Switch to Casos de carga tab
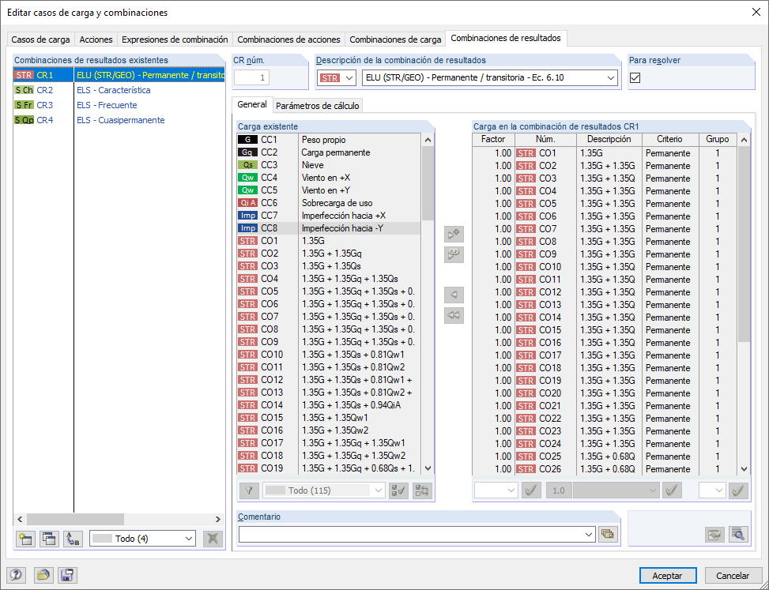 (41, 39)
